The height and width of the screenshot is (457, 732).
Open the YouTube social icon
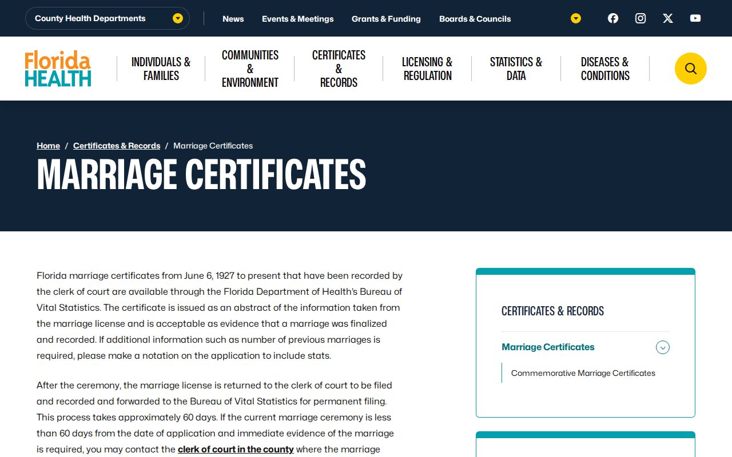[695, 18]
